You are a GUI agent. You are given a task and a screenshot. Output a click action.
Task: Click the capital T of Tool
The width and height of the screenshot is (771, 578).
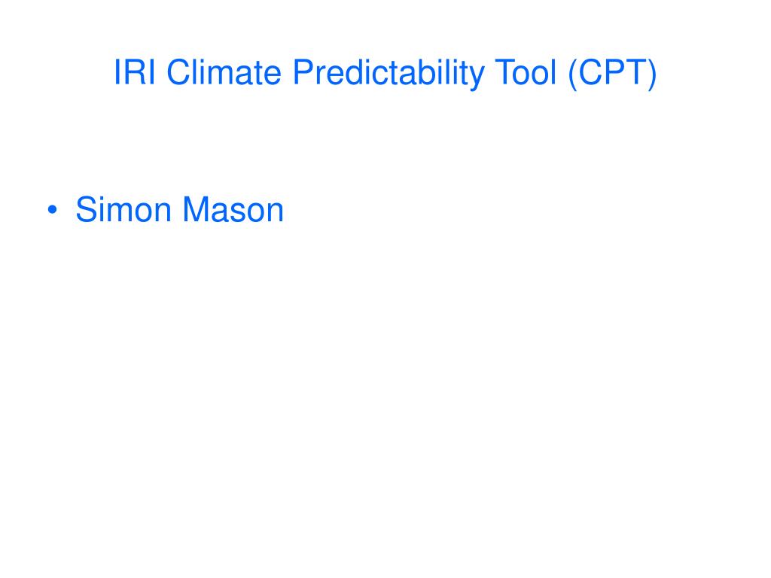(504, 72)
